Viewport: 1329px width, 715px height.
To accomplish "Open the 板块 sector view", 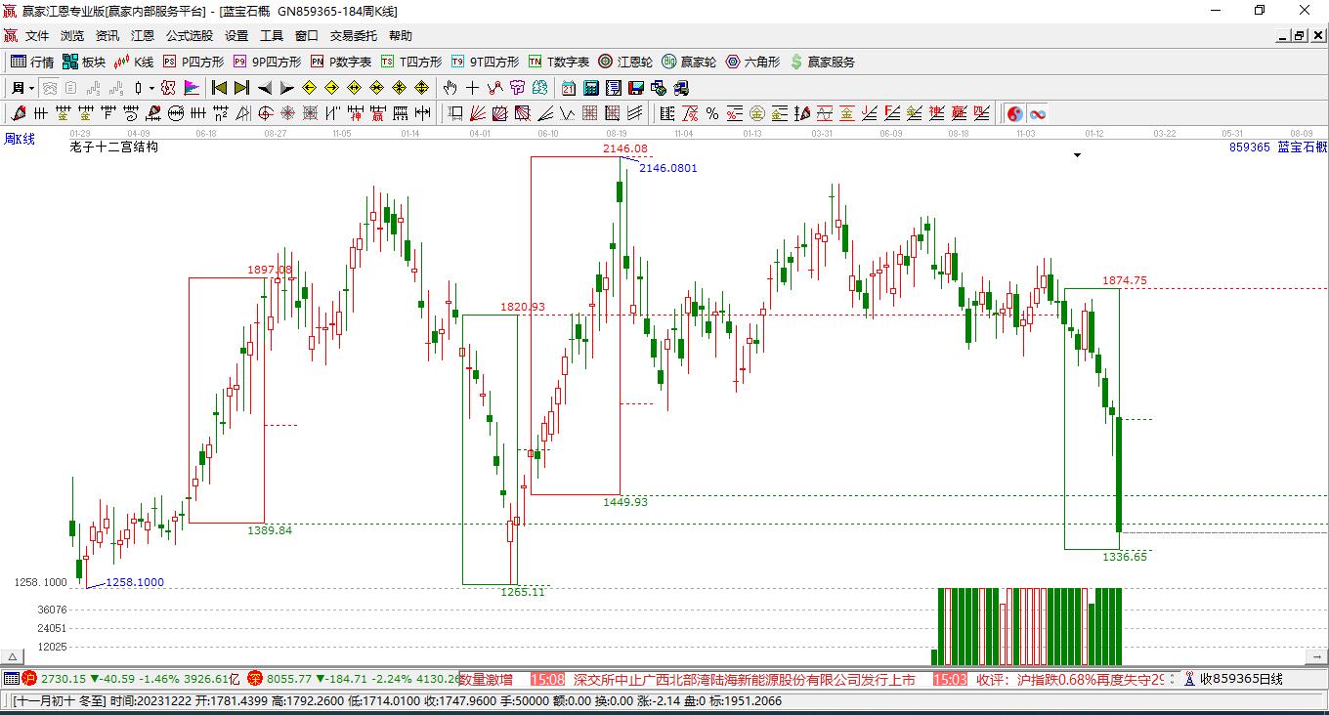I will pos(84,62).
